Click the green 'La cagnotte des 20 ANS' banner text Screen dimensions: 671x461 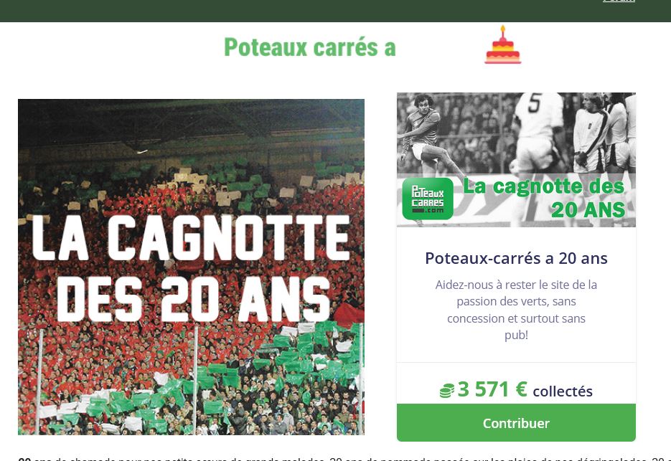pos(544,198)
